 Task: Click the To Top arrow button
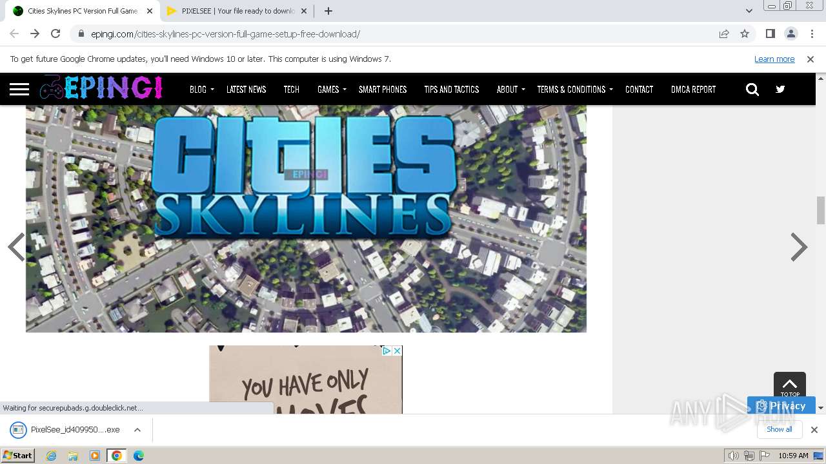[x=790, y=386]
